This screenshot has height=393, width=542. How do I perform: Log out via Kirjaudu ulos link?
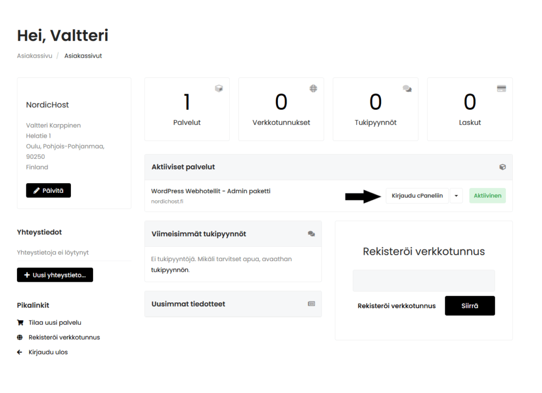48,352
